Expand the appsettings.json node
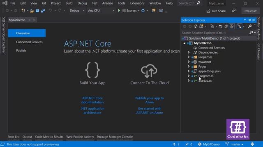Viewport: 263px width, 147px height. coord(189,71)
